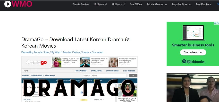The width and height of the screenshot is (219, 102).
Task: Click the Search Drama input field
Action: (104, 75)
